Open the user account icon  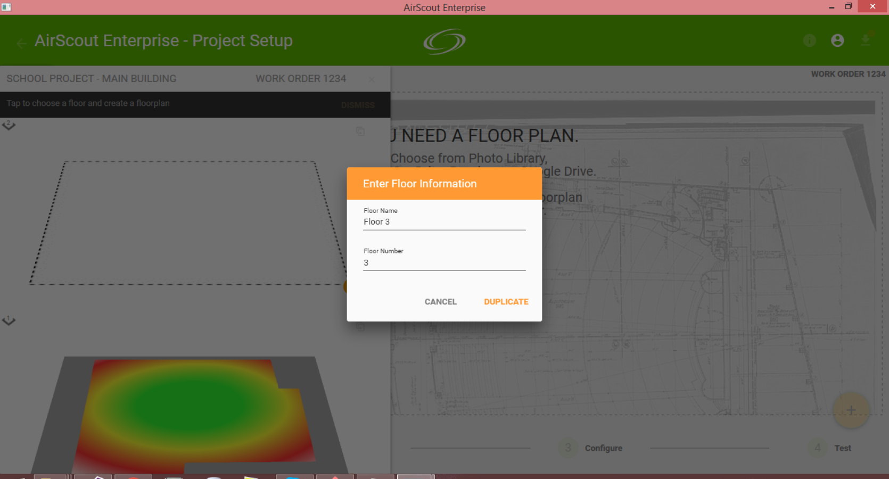(x=837, y=40)
